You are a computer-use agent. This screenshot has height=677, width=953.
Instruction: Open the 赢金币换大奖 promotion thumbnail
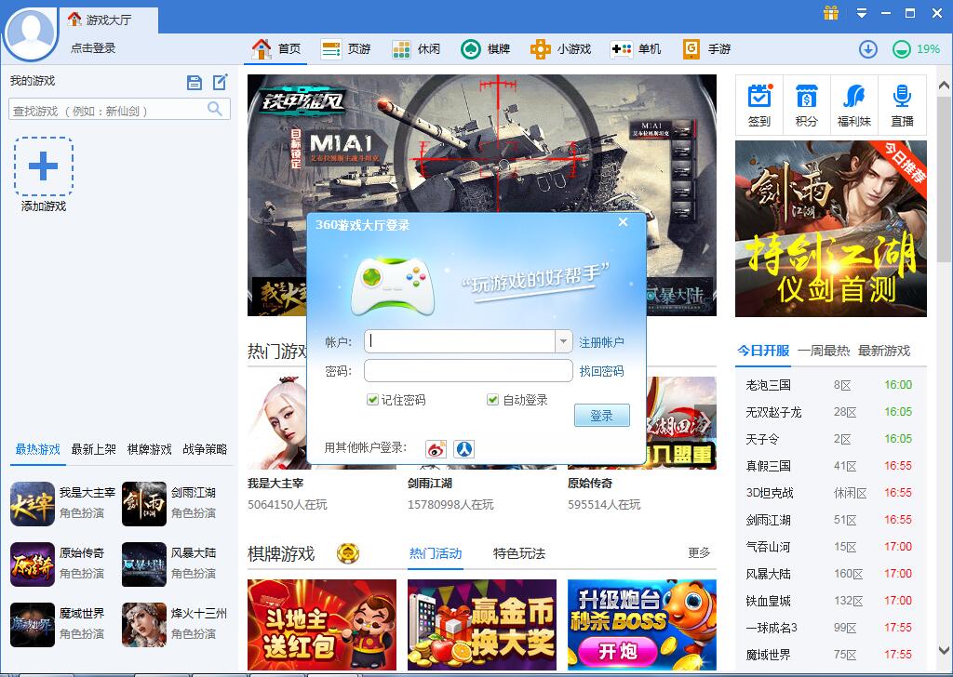[x=482, y=625]
